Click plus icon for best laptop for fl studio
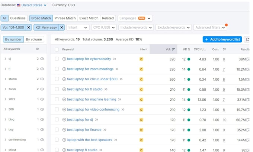 coord(64,89)
